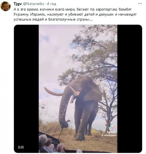Open the Tjgv display name link
The height and width of the screenshot is (154, 146).
tap(18, 4)
